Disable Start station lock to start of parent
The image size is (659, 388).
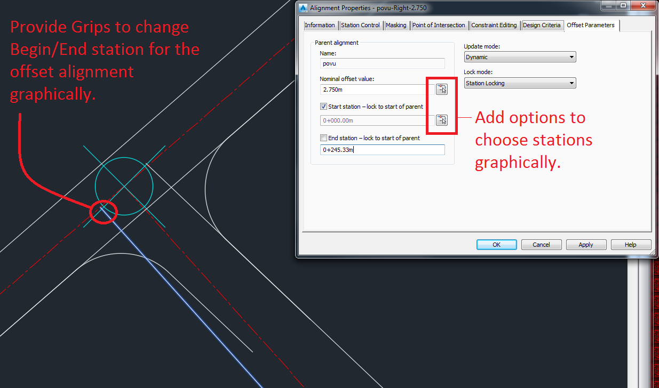[x=323, y=106]
